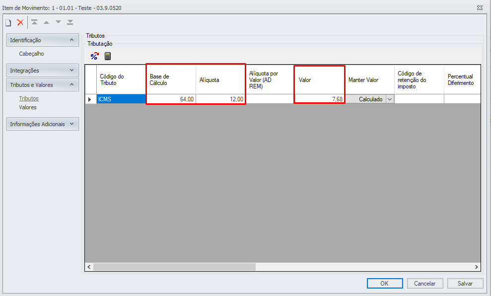This screenshot has height=296, width=491.
Task: Click the horizontal scrollbar left arrow
Action: pyautogui.click(x=89, y=267)
